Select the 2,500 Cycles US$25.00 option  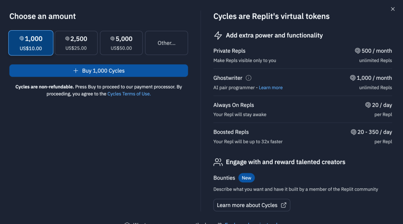click(x=76, y=43)
